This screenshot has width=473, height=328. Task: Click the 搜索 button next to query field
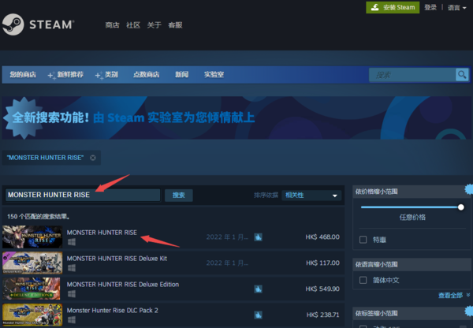pyautogui.click(x=179, y=196)
